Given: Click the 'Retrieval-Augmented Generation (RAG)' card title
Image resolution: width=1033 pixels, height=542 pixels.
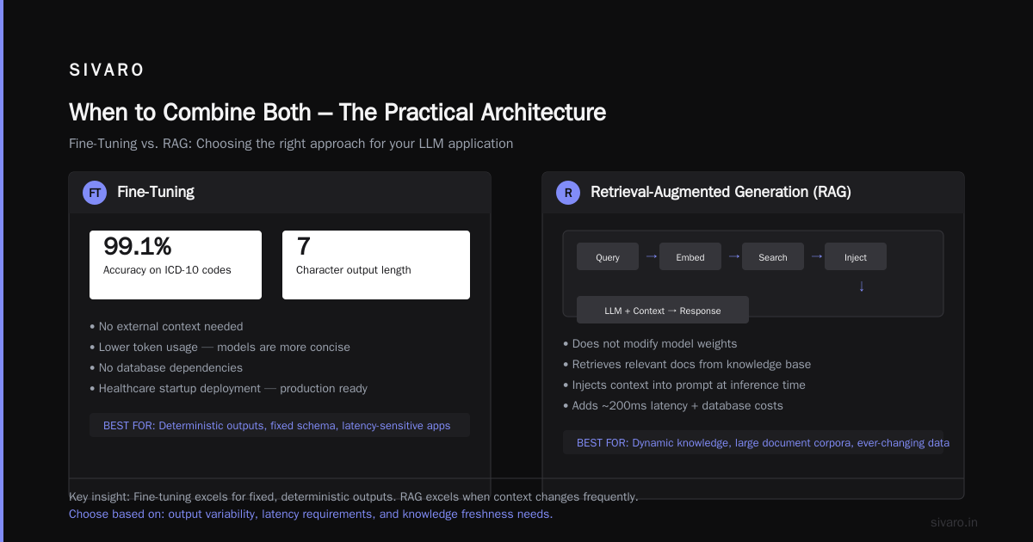Looking at the screenshot, I should [721, 192].
